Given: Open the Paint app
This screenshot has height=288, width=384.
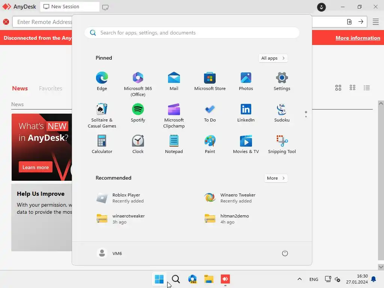Looking at the screenshot, I should (210, 144).
